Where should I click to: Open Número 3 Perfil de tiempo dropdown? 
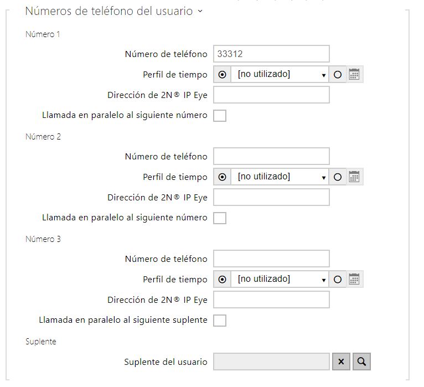(281, 279)
